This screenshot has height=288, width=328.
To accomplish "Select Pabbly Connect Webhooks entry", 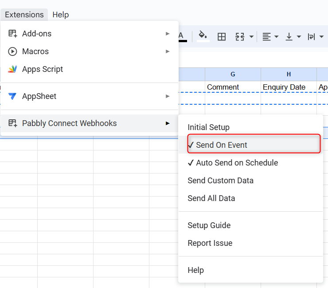I will [x=90, y=123].
